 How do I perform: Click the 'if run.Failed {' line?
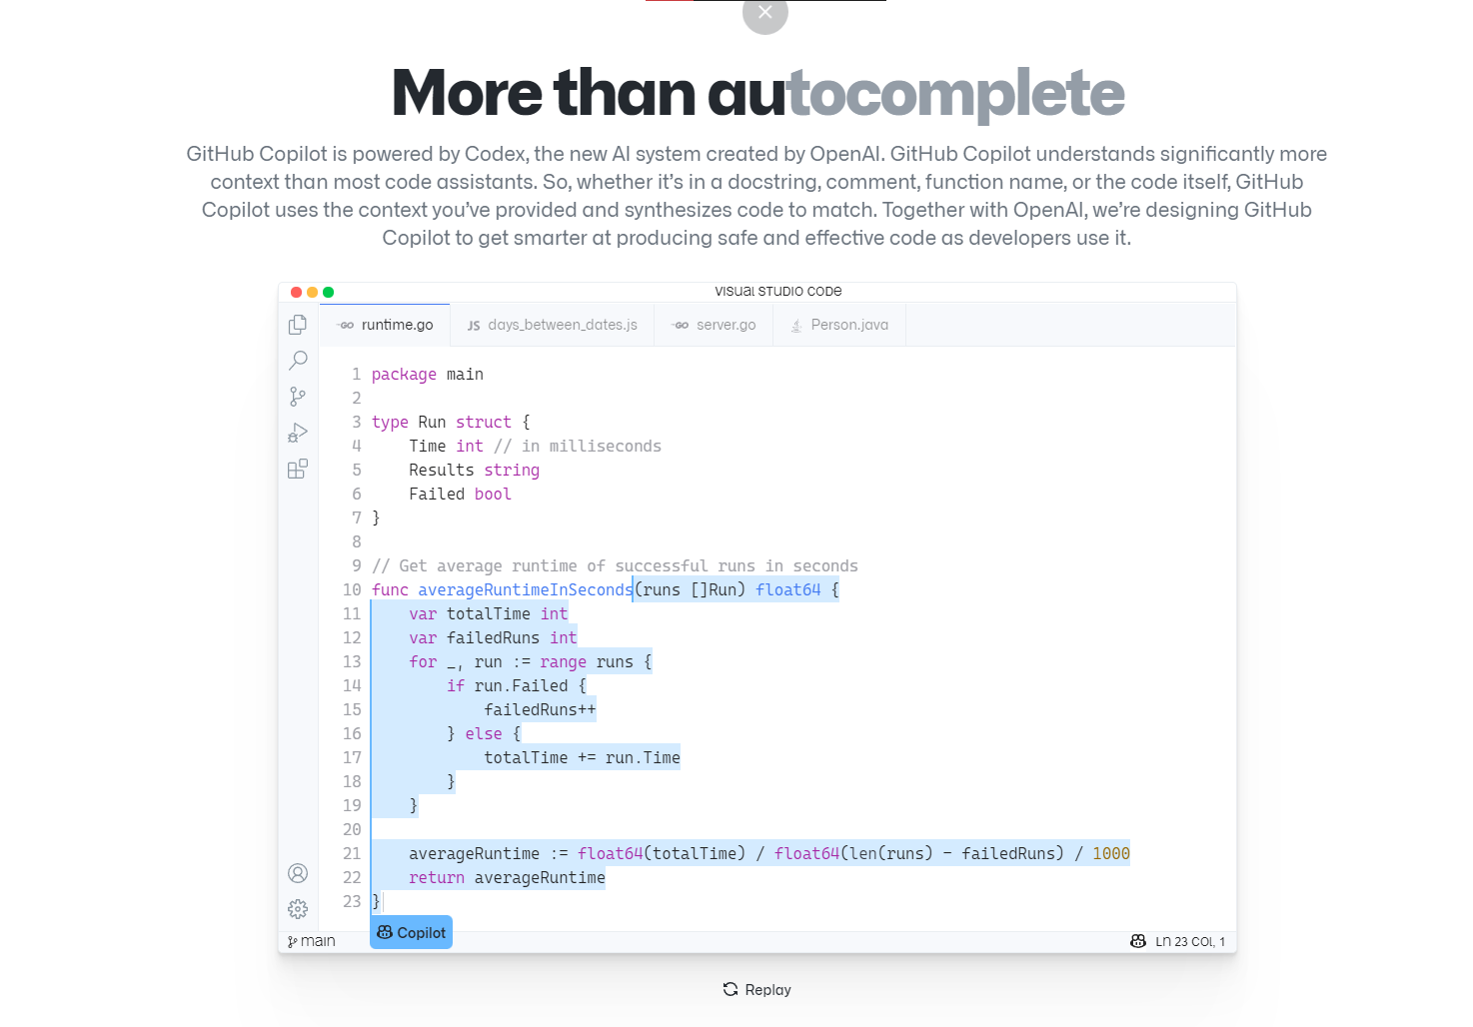click(517, 685)
